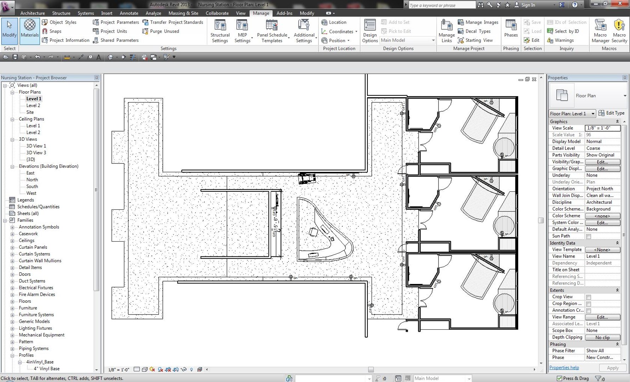Expand the Casework family node
Screen dimensions: 630x382
pos(12,234)
